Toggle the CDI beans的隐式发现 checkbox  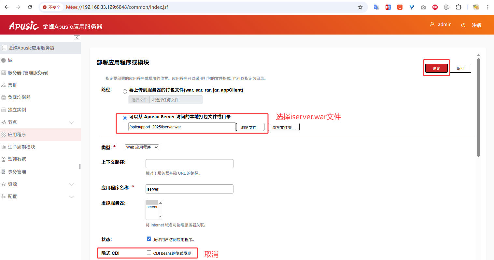[149, 253]
